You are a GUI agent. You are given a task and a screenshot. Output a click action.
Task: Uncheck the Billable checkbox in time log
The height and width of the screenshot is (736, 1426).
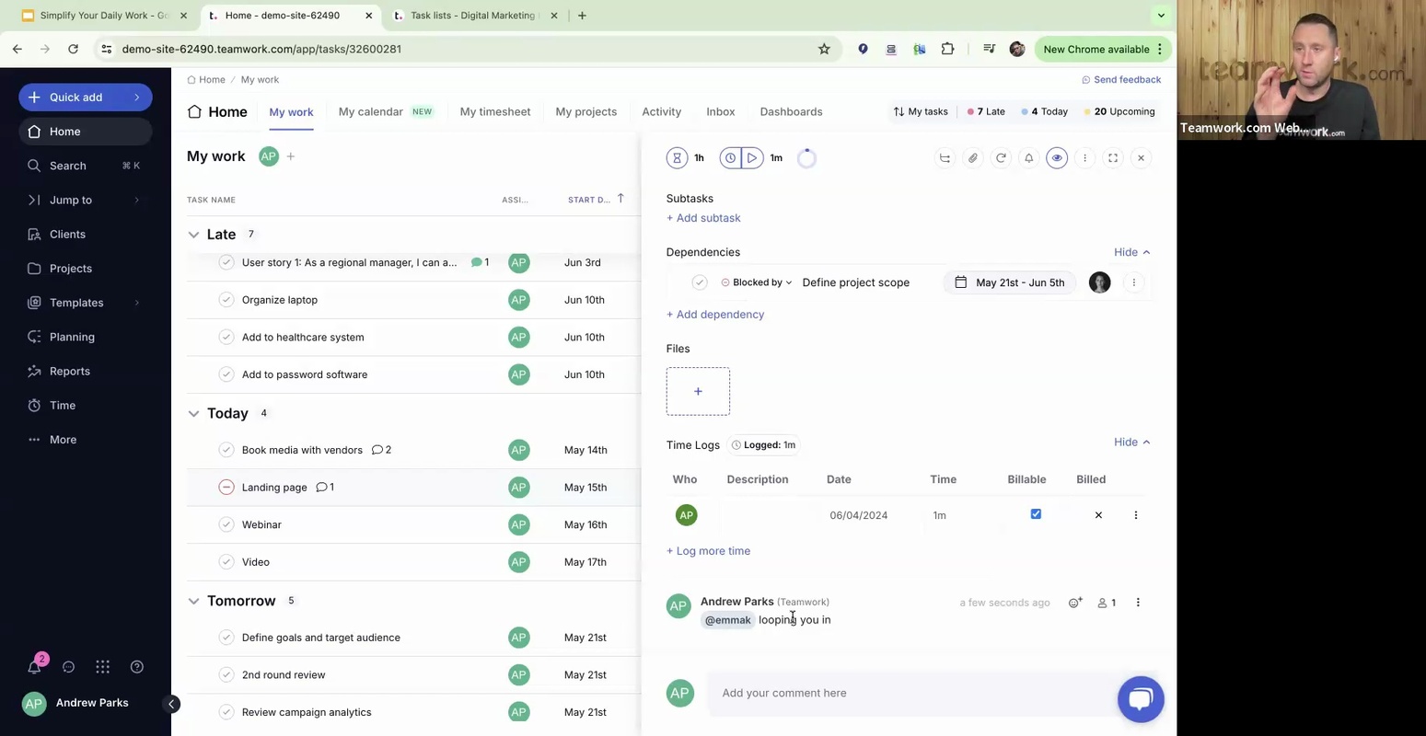1036,514
